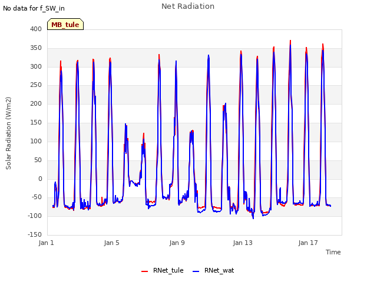Select the MB_tule label box

coord(65,24)
